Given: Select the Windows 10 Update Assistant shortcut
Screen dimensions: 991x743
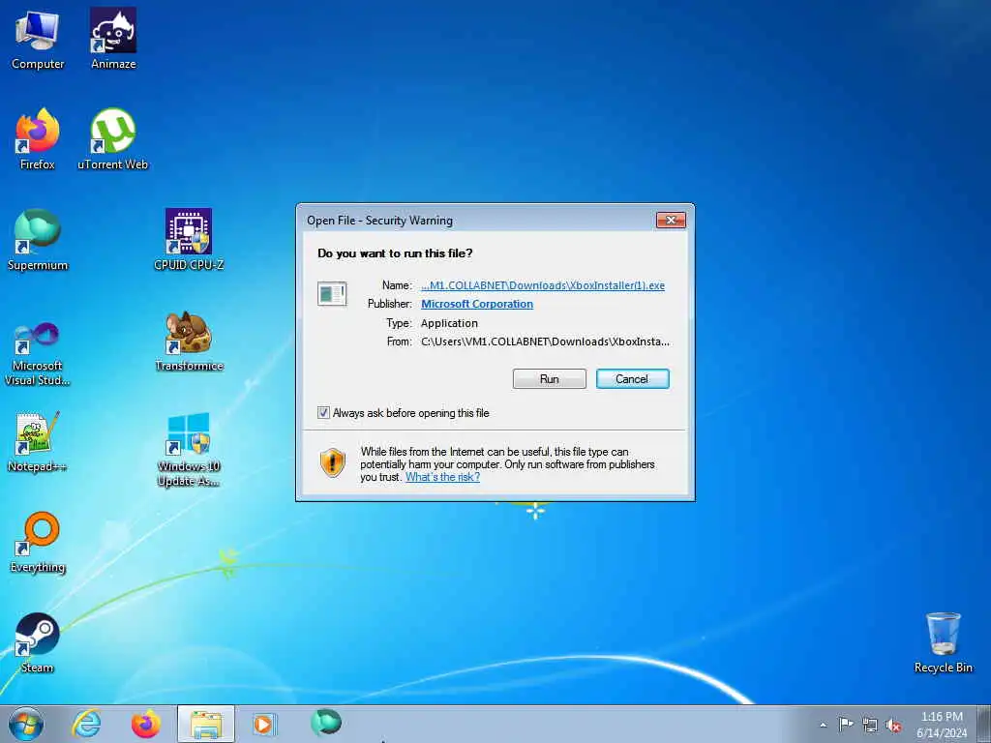Looking at the screenshot, I should pyautogui.click(x=189, y=450).
